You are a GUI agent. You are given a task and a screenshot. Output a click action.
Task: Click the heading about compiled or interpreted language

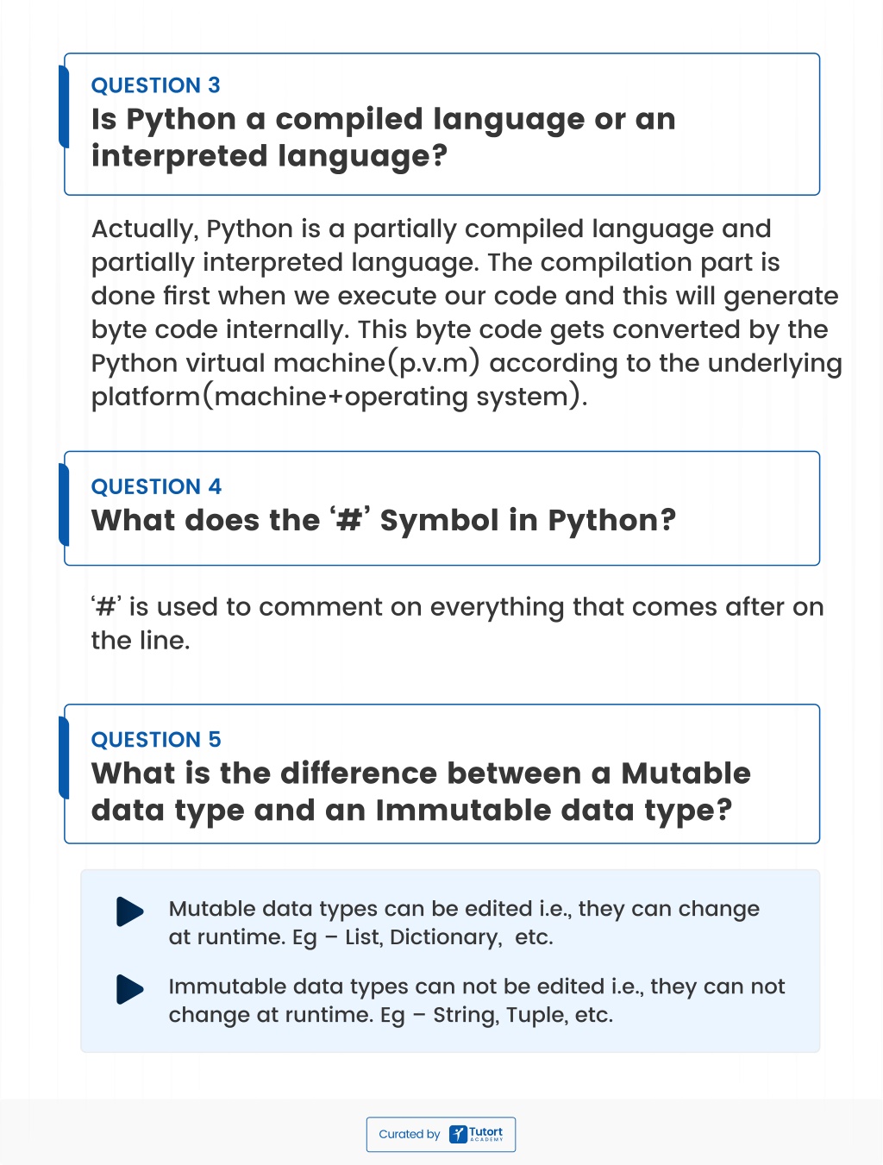[384, 137]
